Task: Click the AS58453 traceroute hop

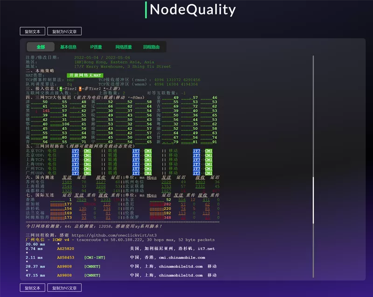Action: pyautogui.click(x=65, y=257)
